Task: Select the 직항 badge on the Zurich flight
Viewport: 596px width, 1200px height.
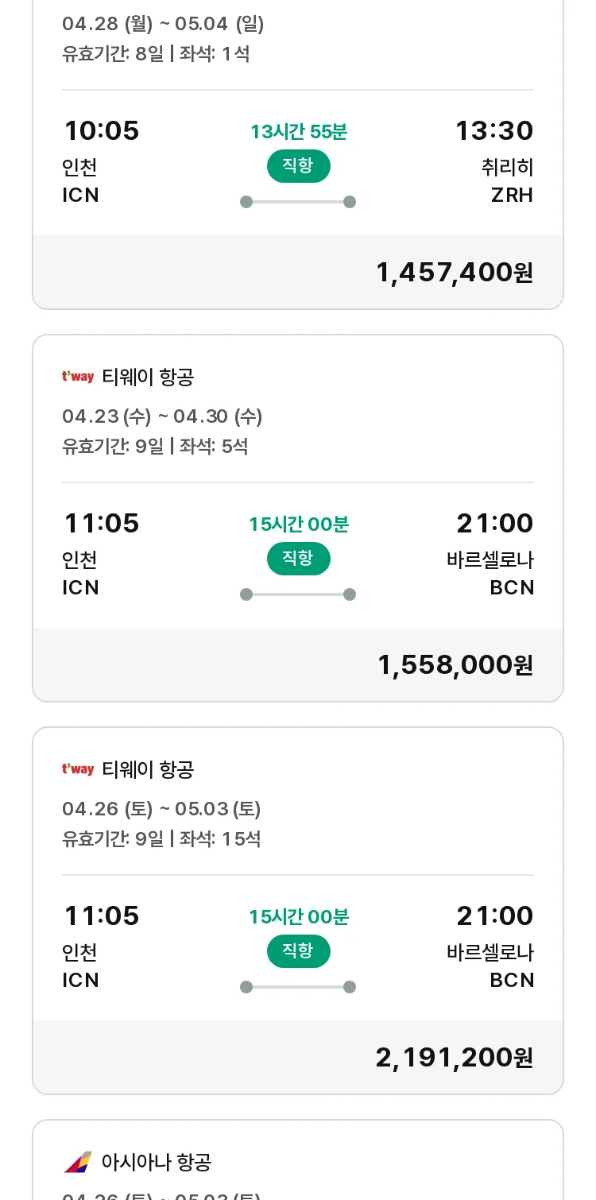Action: click(298, 166)
